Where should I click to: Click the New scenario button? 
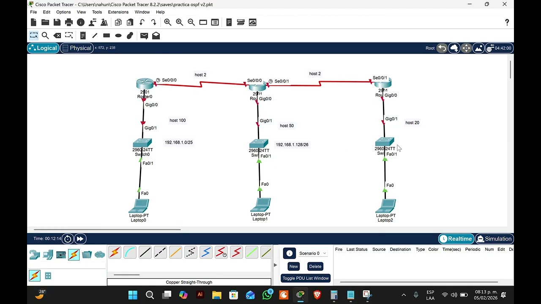294,266
